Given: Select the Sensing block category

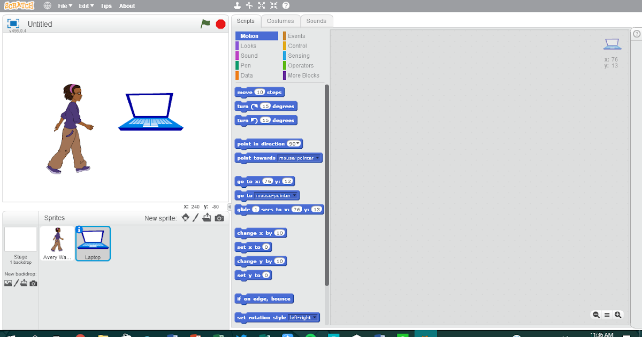Looking at the screenshot, I should [x=299, y=56].
